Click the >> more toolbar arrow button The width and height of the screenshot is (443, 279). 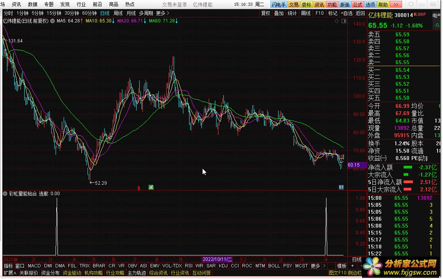click(x=396, y=5)
